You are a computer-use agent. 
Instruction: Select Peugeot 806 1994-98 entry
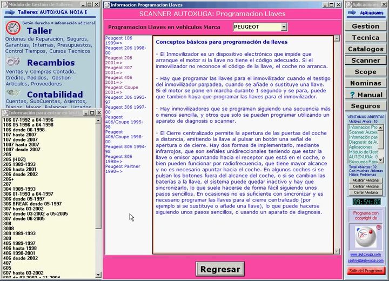click(x=125, y=149)
